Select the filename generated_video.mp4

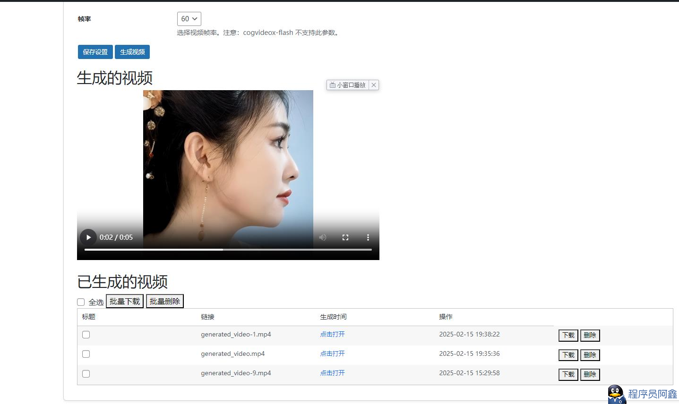point(232,353)
